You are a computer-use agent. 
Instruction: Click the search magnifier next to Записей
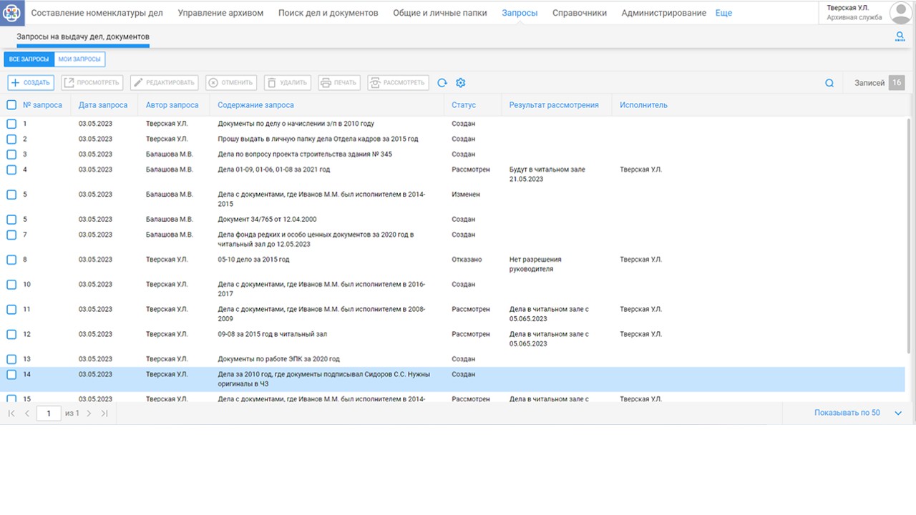pos(829,83)
